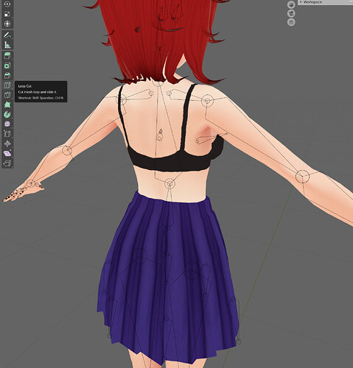The height and width of the screenshot is (368, 353).
Task: Select the Edge Slide tool
Action: click(7, 134)
